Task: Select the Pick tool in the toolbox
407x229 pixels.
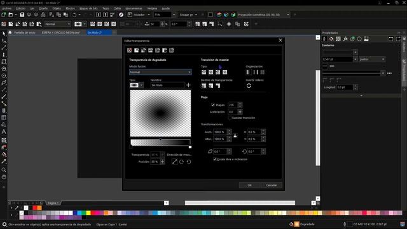Action: 4,34
